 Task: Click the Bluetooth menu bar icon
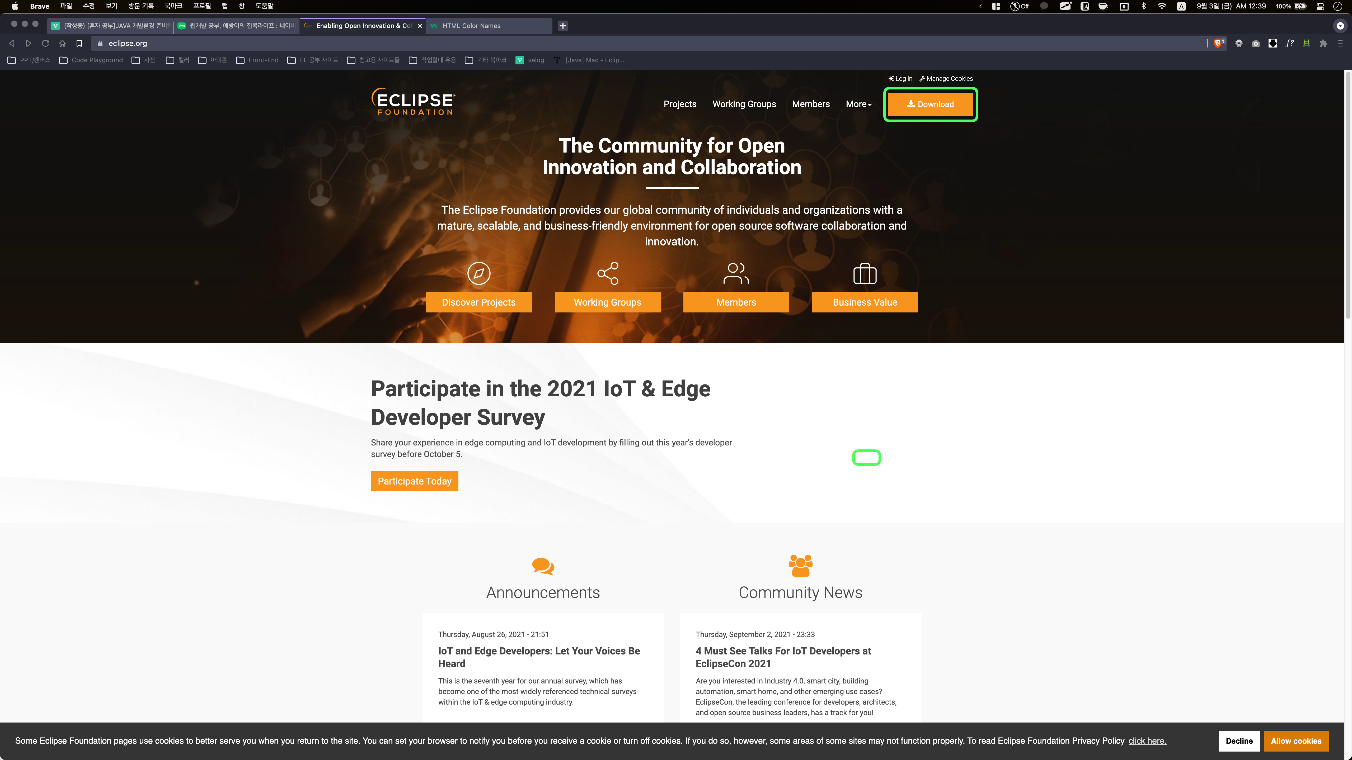pyautogui.click(x=1144, y=6)
